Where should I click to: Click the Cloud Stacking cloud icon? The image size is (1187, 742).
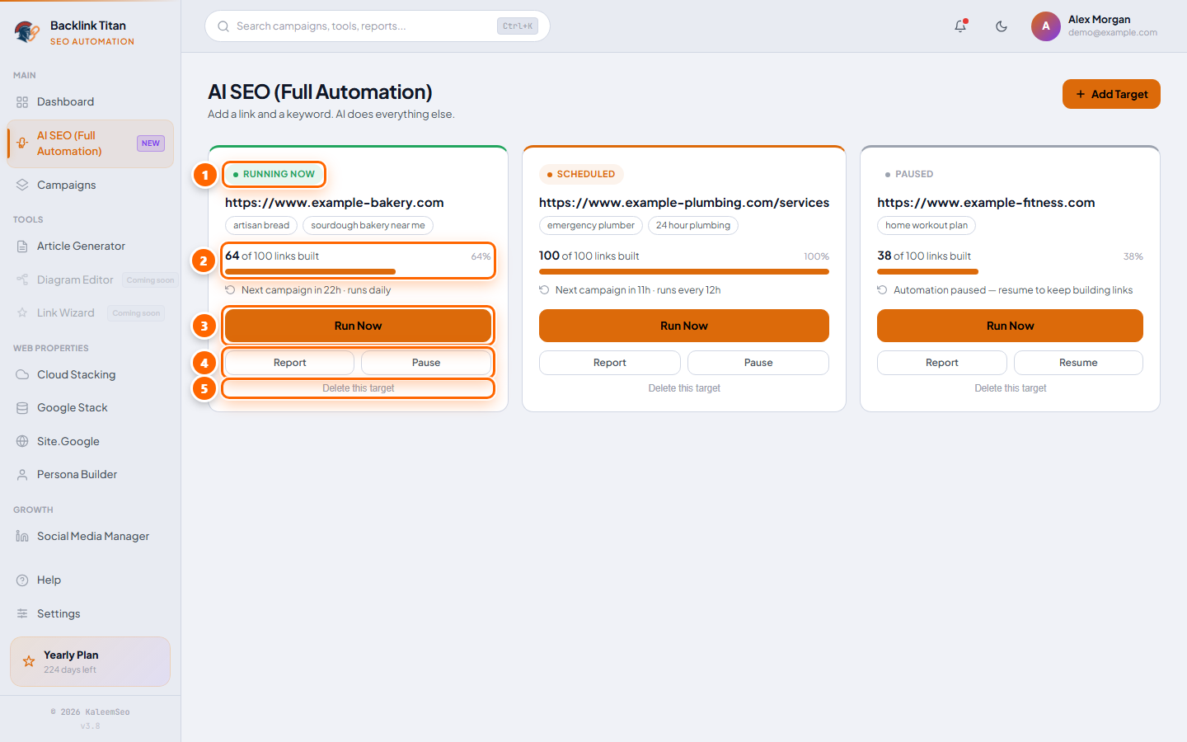click(22, 374)
